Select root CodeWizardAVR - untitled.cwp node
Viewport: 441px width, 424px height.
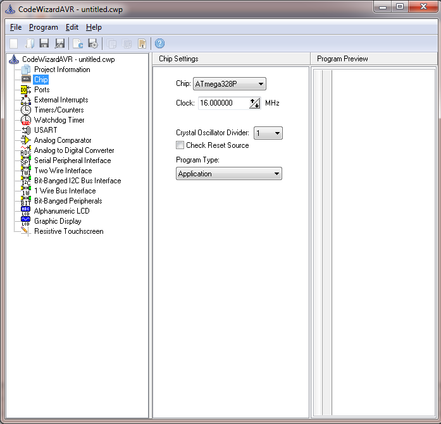[68, 59]
